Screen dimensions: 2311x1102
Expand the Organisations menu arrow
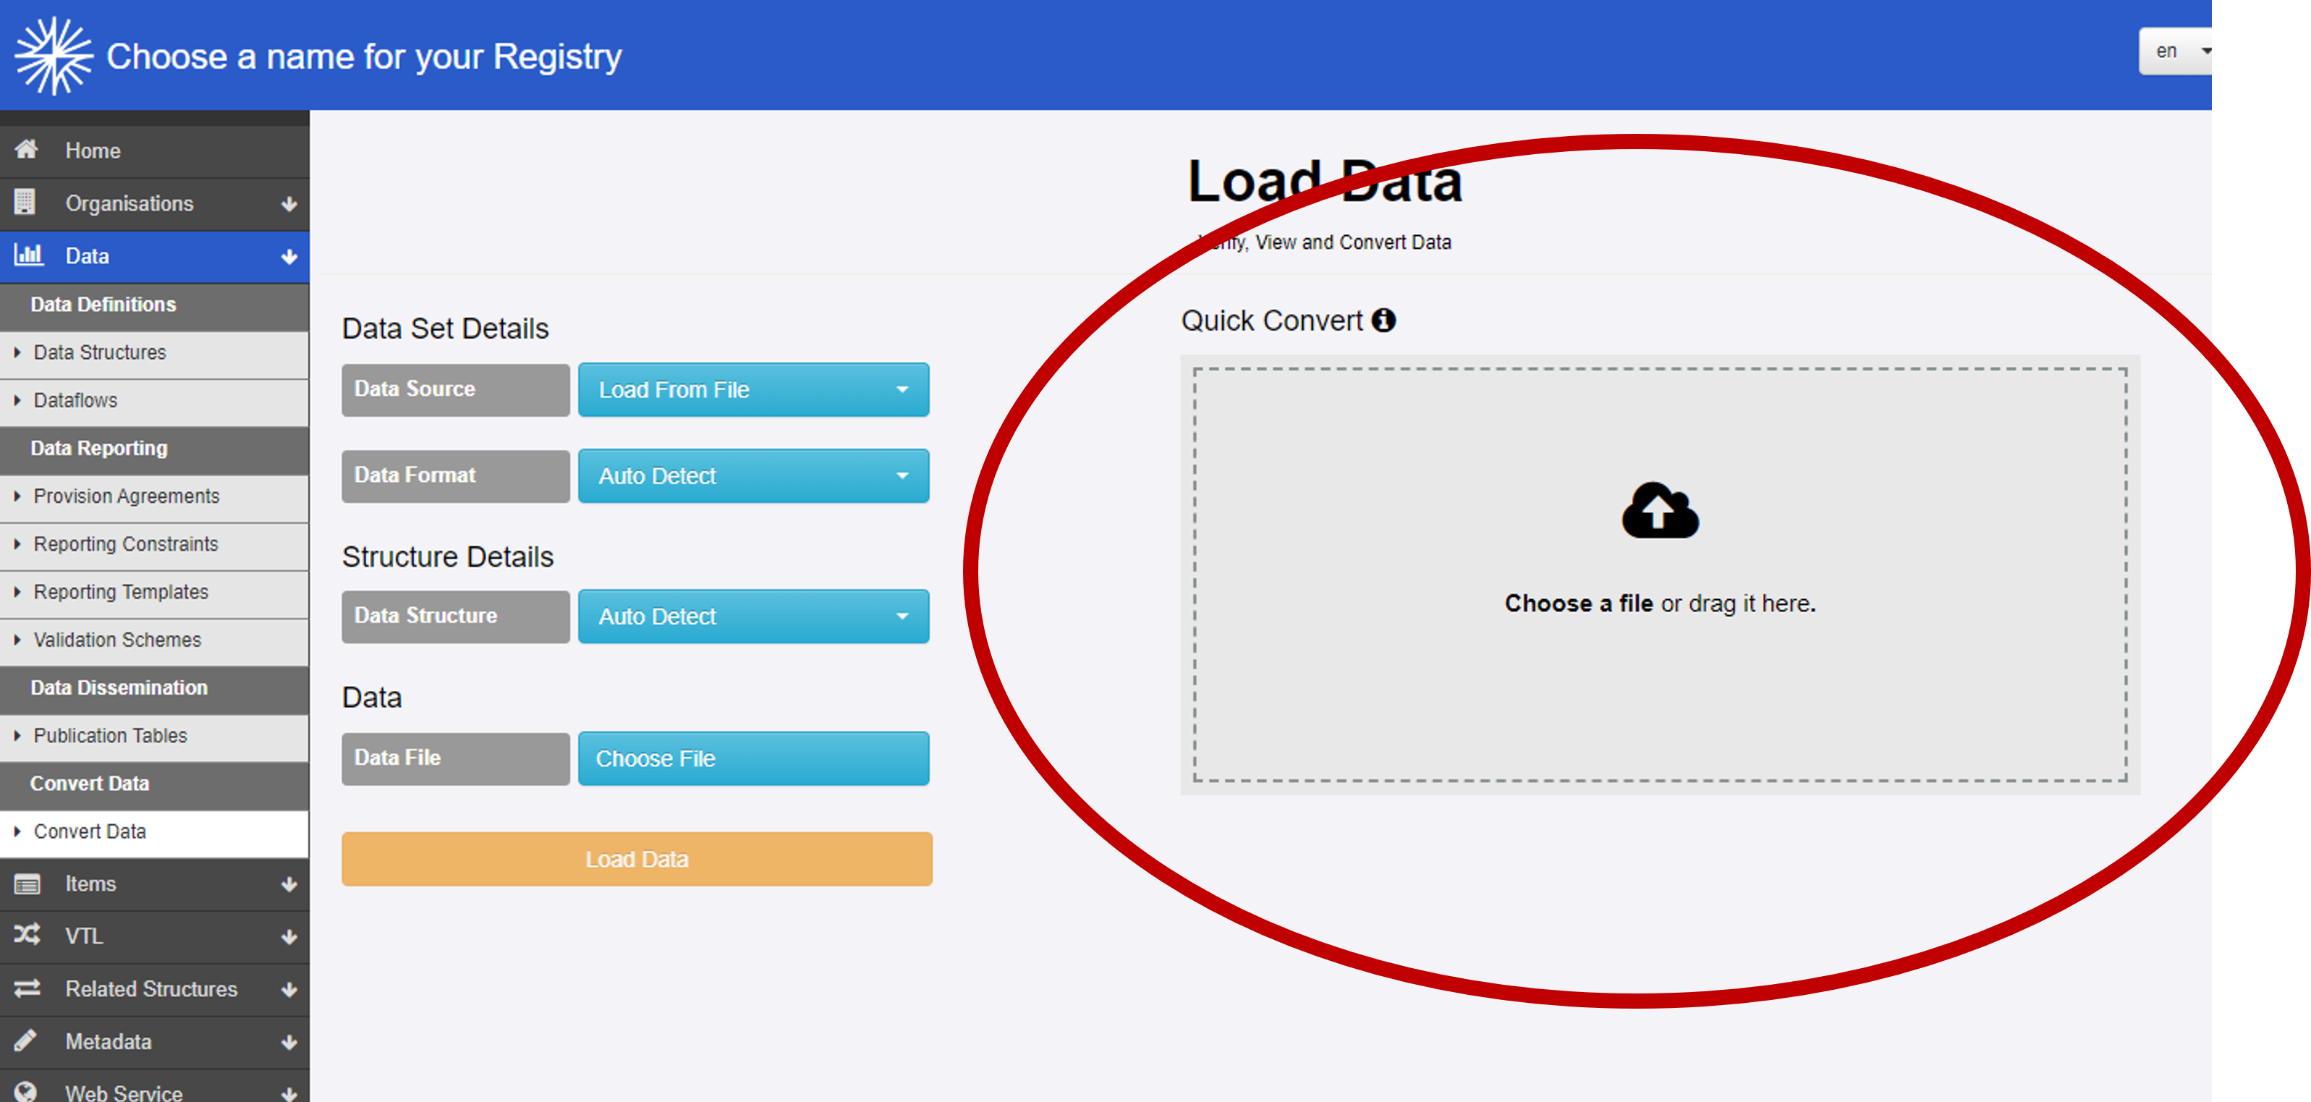(x=289, y=204)
